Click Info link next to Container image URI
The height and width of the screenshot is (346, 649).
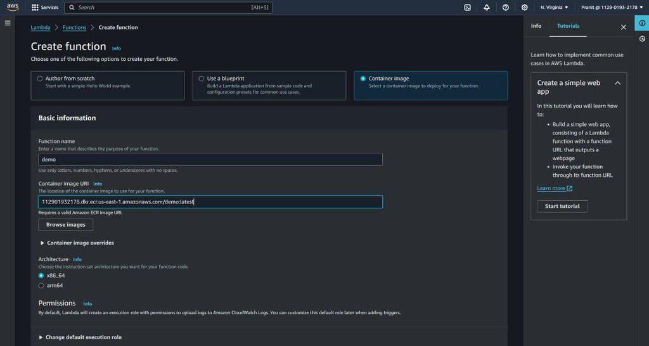tap(98, 184)
